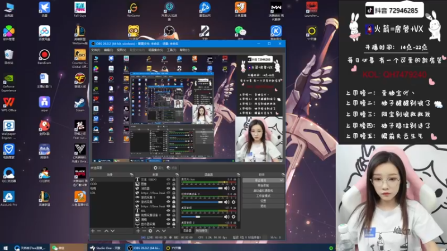Toggle visibility of 游戏采集 6 source
The width and height of the screenshot is (447, 251).
pos(168,197)
